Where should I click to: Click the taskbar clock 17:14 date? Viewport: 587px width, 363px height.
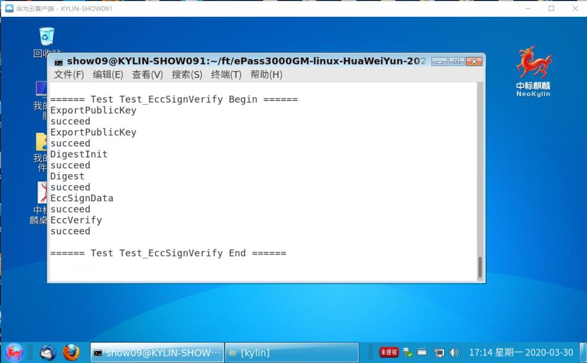point(521,353)
